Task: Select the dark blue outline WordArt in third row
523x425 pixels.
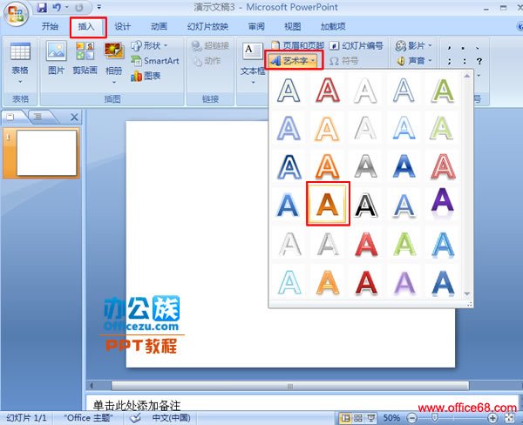Action: (x=289, y=165)
